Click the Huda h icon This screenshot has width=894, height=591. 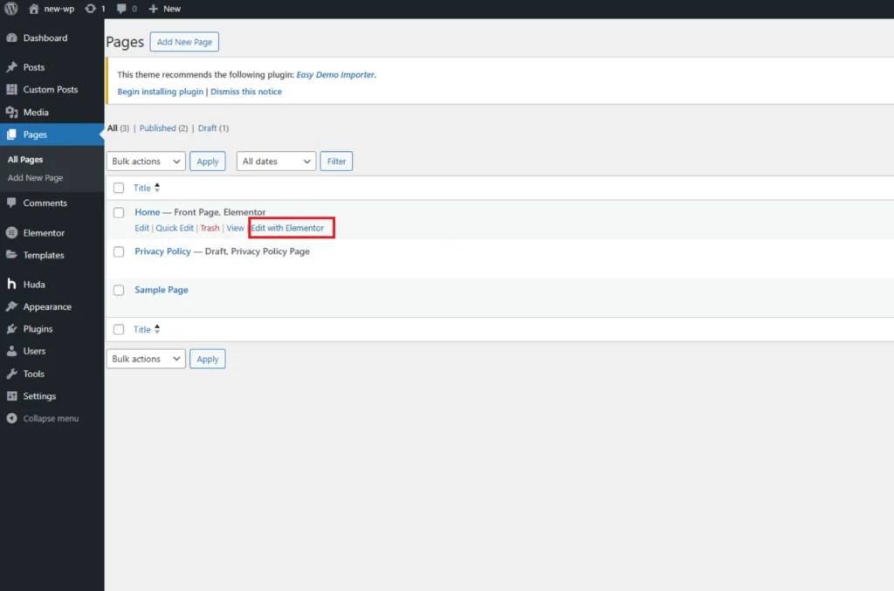click(x=11, y=284)
